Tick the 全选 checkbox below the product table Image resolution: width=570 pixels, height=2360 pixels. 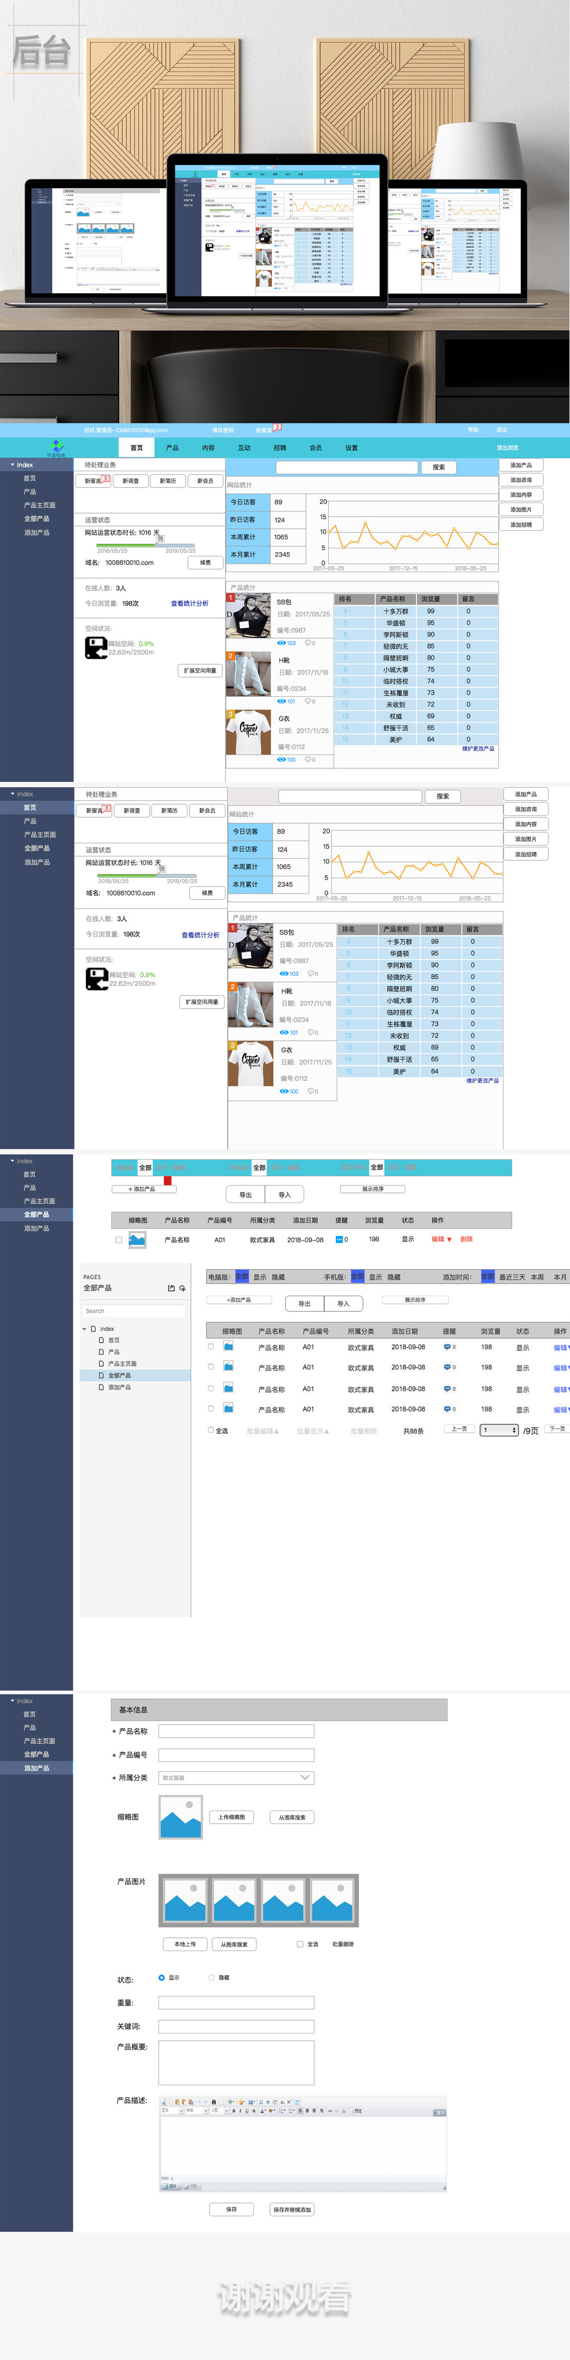pos(211,1430)
